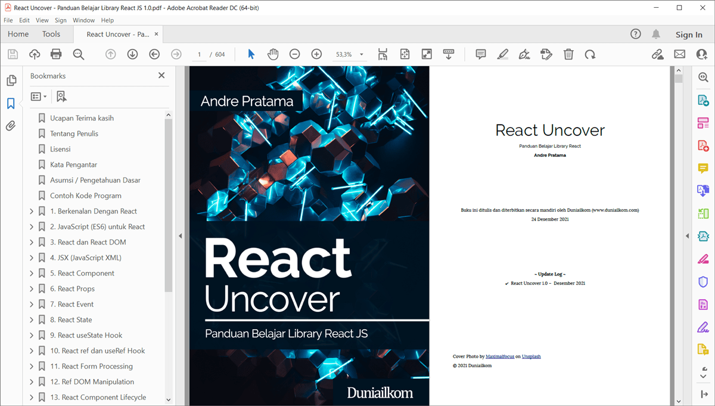715x406 pixels.
Task: Open notifications bell icon
Action: tap(656, 34)
